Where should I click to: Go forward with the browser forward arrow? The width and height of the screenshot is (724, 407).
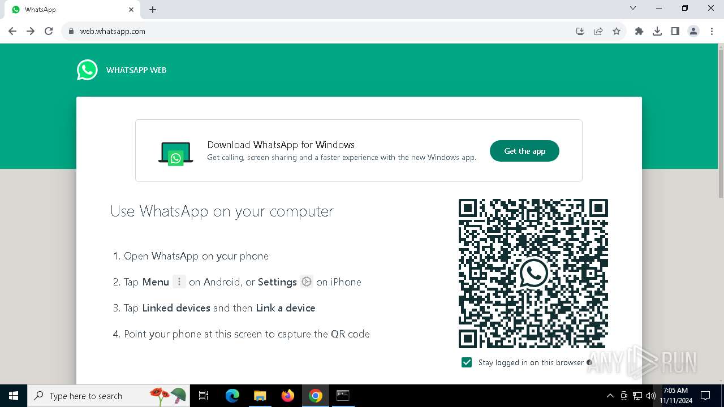[x=31, y=31]
